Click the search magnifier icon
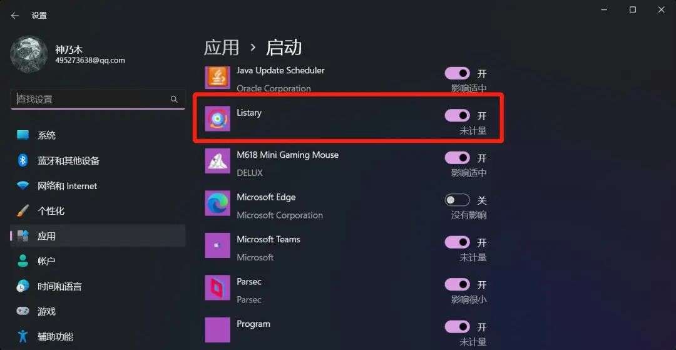The width and height of the screenshot is (676, 350). (174, 99)
